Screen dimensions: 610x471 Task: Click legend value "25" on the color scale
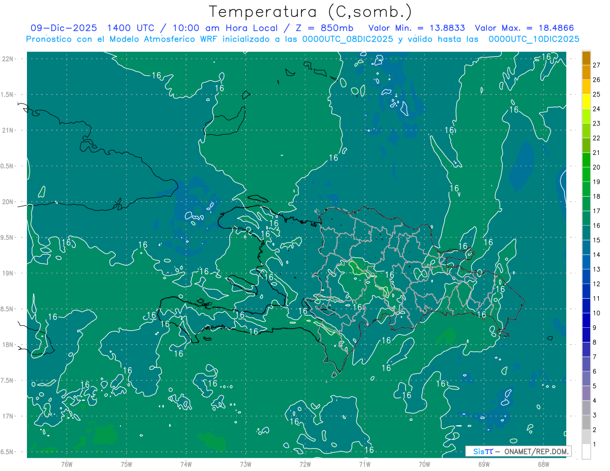point(597,94)
